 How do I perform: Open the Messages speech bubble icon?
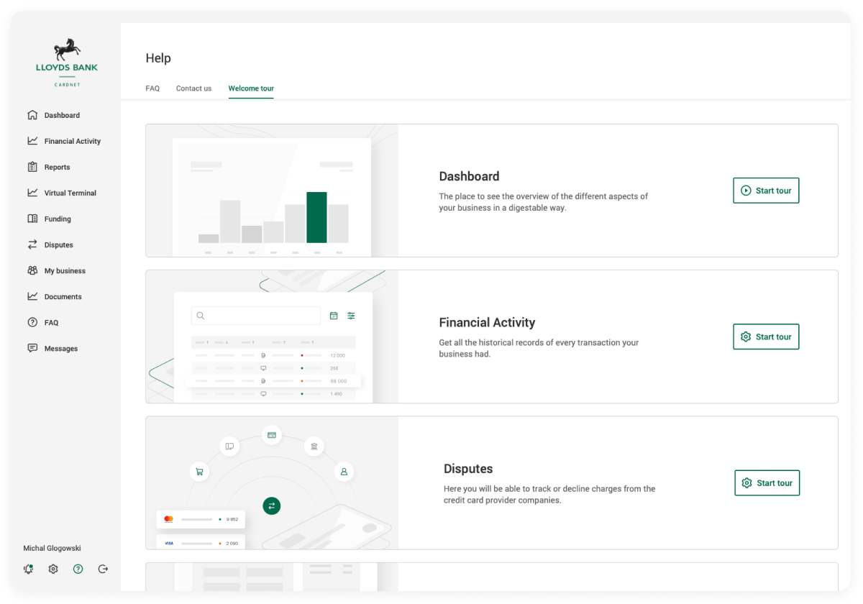(32, 348)
